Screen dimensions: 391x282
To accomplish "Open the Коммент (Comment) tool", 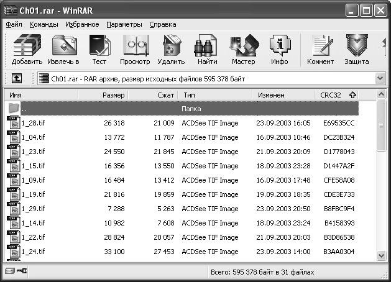I will tap(321, 48).
